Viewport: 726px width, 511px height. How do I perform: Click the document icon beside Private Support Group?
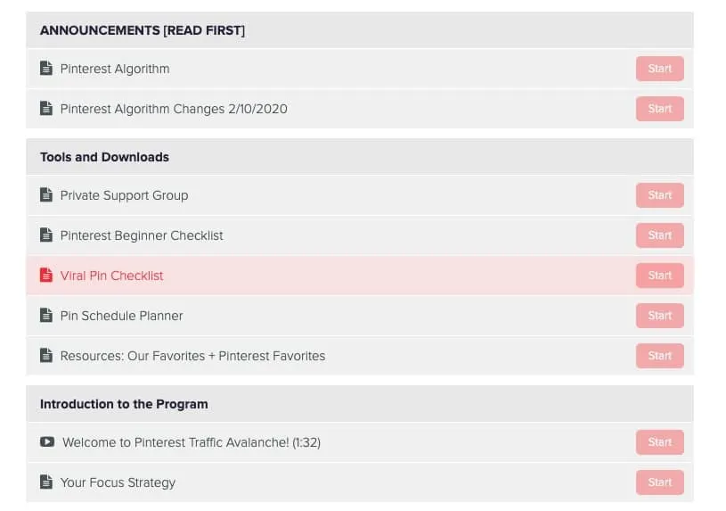coord(46,194)
